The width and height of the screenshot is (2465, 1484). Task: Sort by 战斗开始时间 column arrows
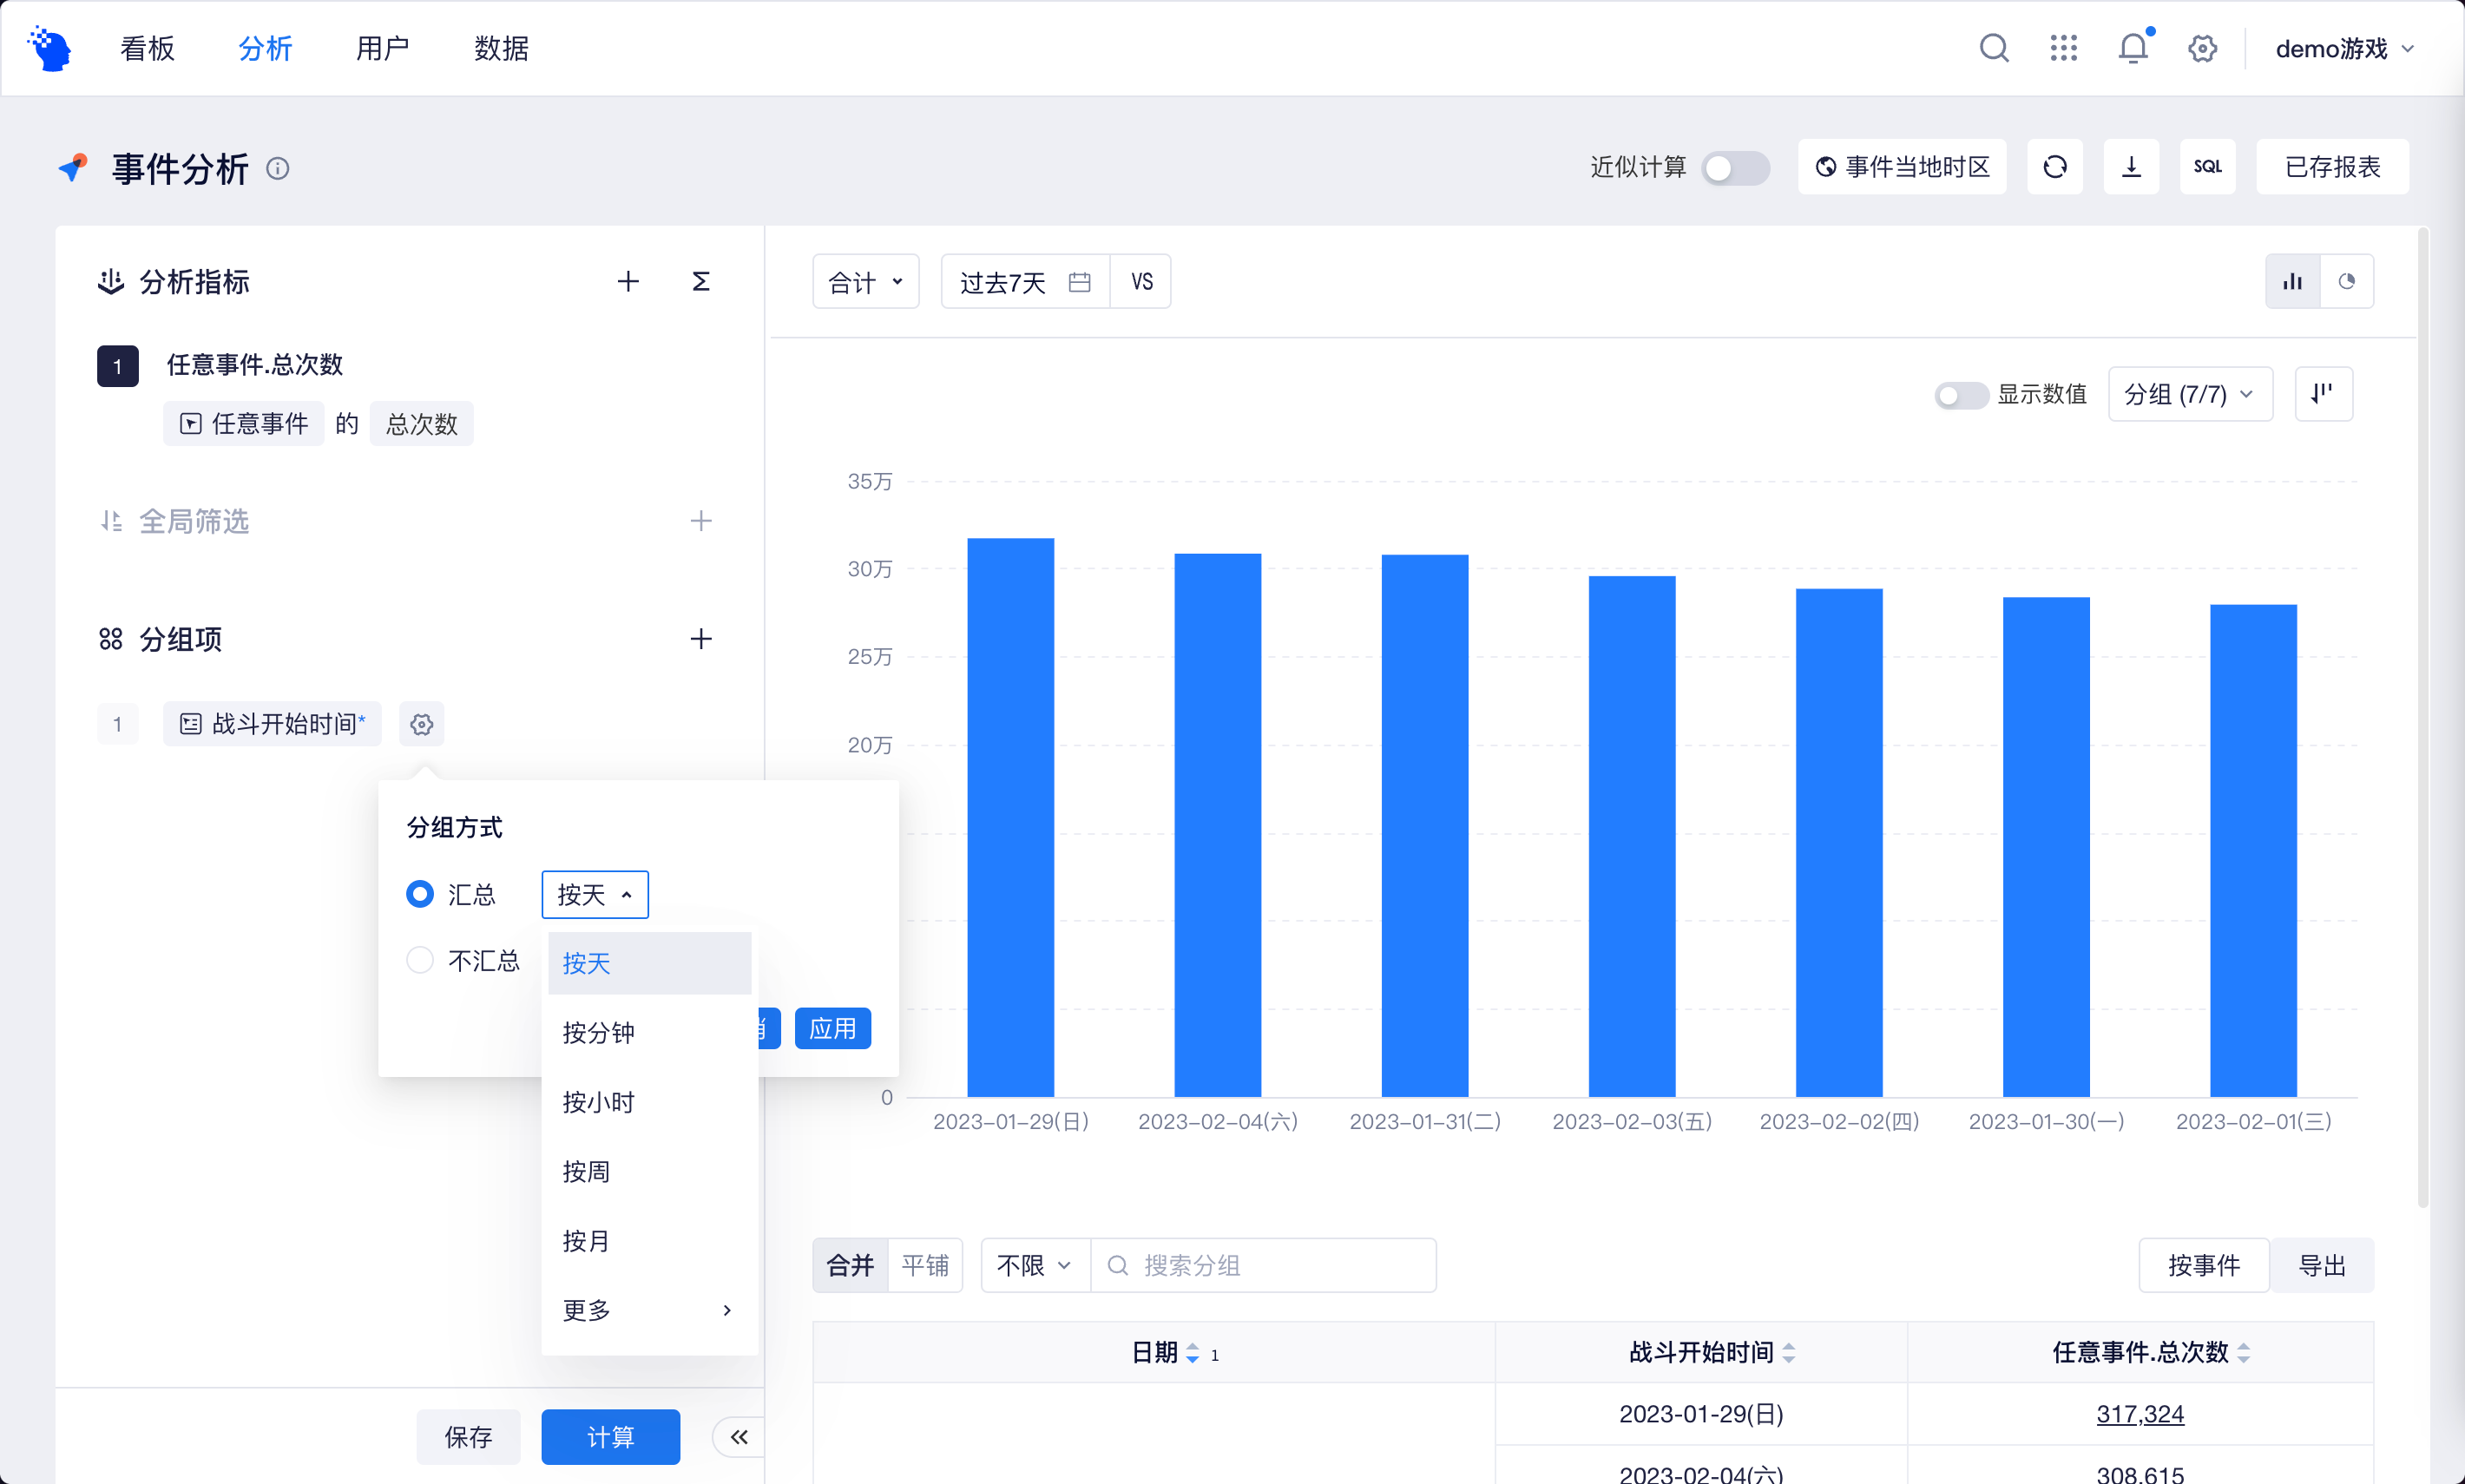[1789, 1353]
